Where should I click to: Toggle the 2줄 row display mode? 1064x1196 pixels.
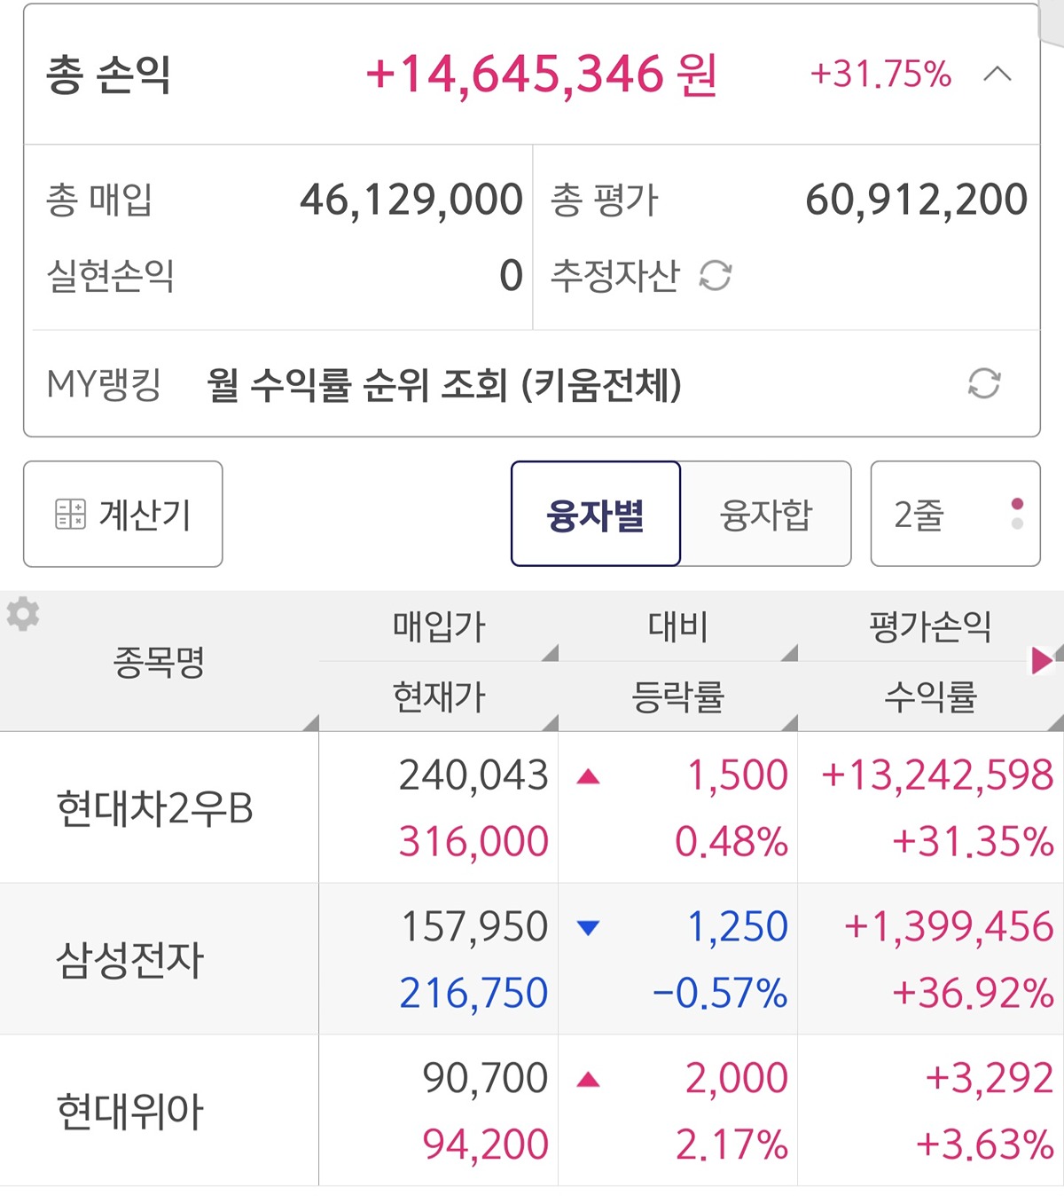coord(955,514)
